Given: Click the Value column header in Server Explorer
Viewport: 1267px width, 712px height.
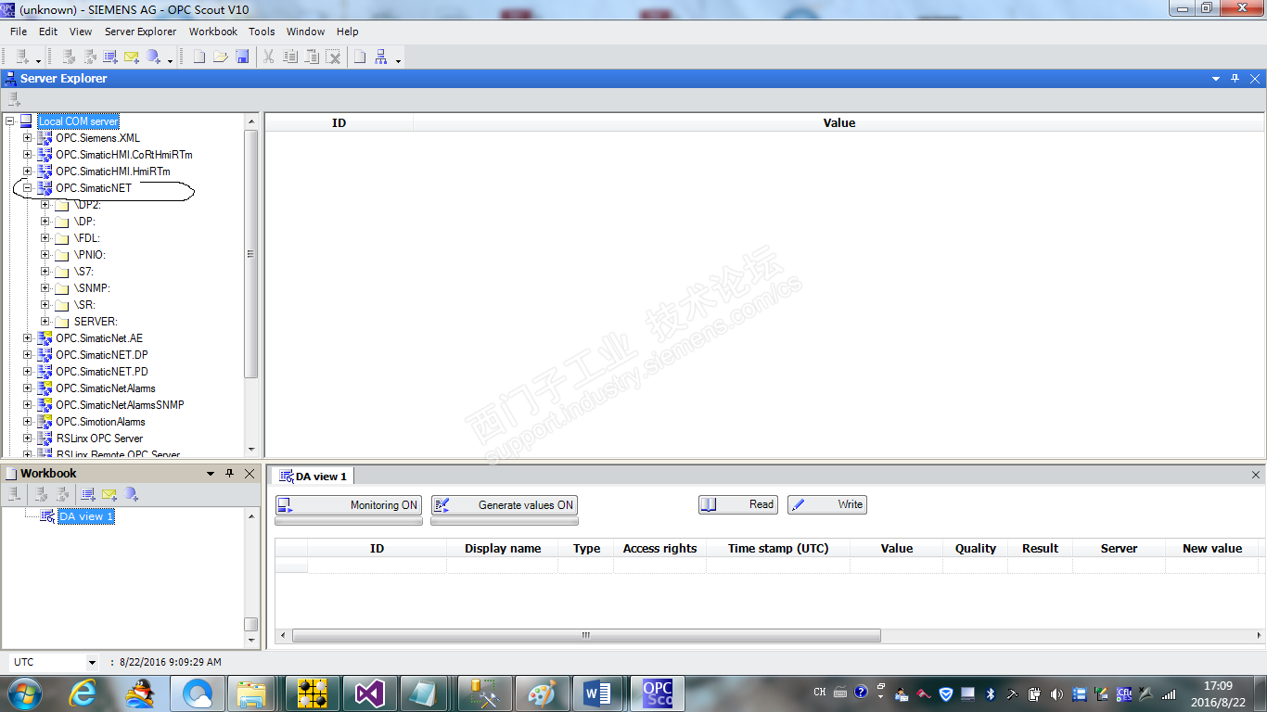Looking at the screenshot, I should pyautogui.click(x=839, y=123).
